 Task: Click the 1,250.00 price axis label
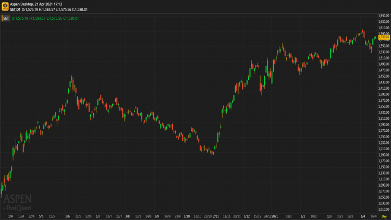(384, 137)
